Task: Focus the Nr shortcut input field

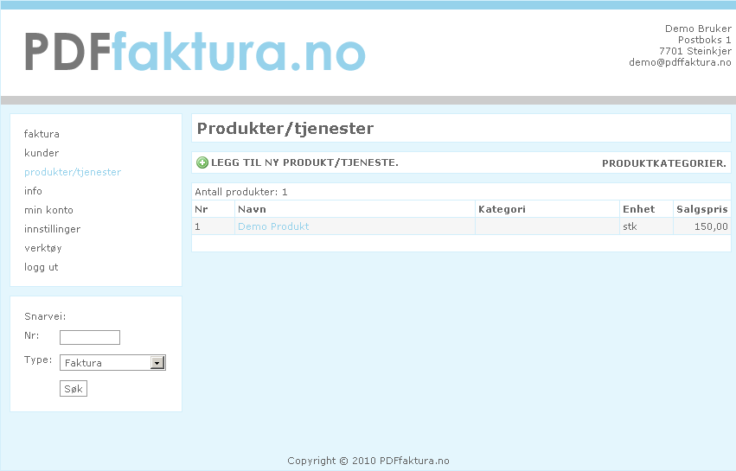Action: 90,337
